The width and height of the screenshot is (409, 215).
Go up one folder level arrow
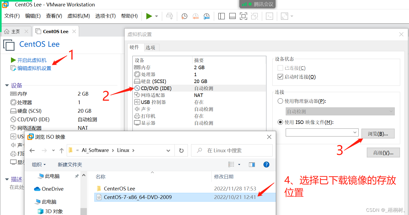point(62,151)
